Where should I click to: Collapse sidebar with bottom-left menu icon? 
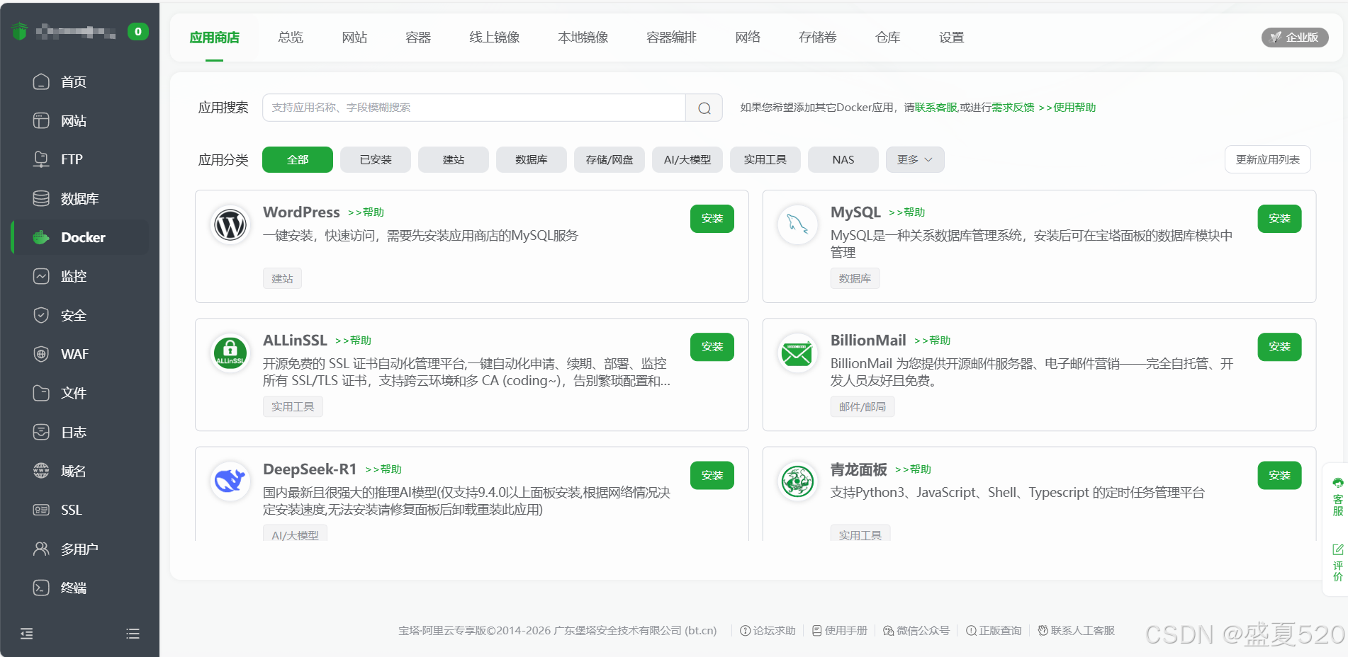[27, 634]
